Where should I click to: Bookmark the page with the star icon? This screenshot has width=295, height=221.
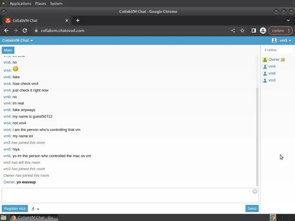(x=242, y=31)
